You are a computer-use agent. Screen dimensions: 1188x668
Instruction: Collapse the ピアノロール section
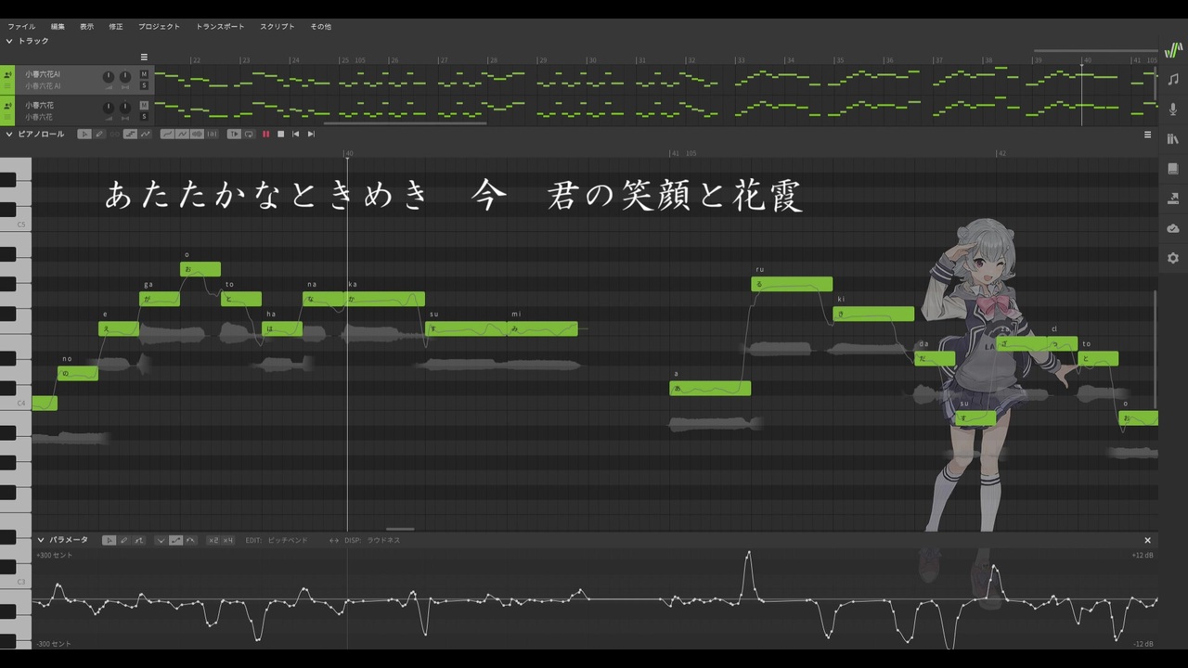(9, 135)
